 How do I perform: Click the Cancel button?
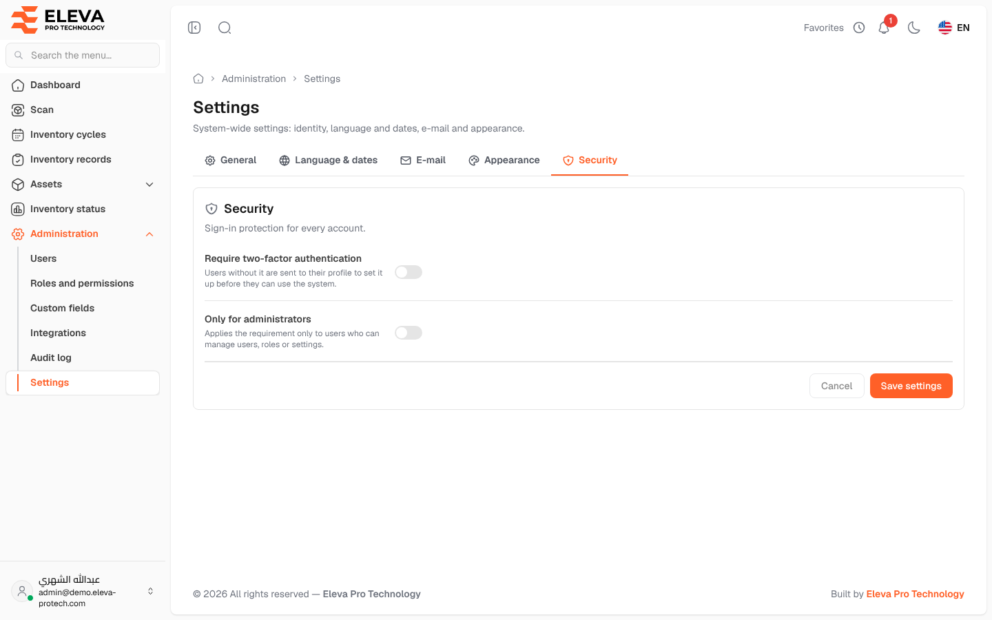837,386
